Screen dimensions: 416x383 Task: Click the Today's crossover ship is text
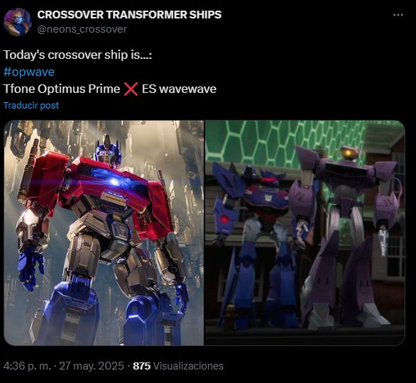78,55
